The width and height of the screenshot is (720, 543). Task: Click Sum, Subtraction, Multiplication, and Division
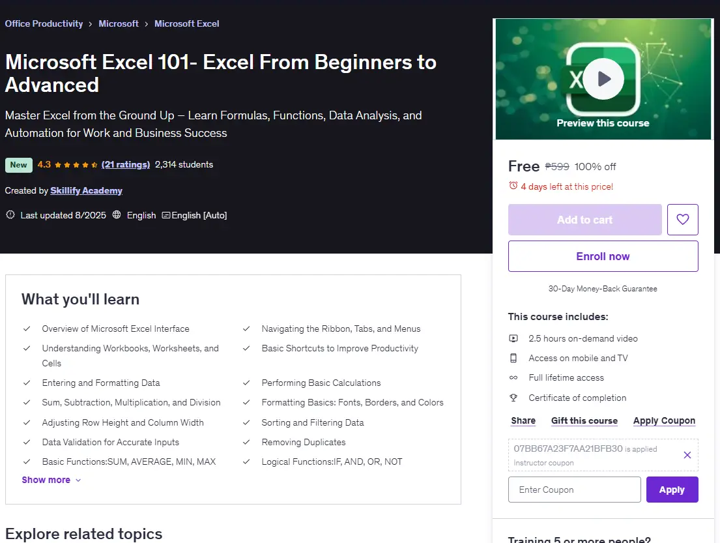click(x=131, y=402)
